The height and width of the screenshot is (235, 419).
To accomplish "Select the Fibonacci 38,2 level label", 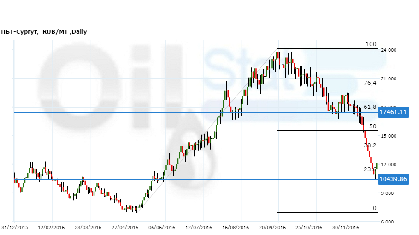I will pos(370,145).
